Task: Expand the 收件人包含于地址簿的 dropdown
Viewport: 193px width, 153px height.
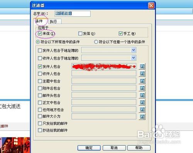Action: click(134, 58)
